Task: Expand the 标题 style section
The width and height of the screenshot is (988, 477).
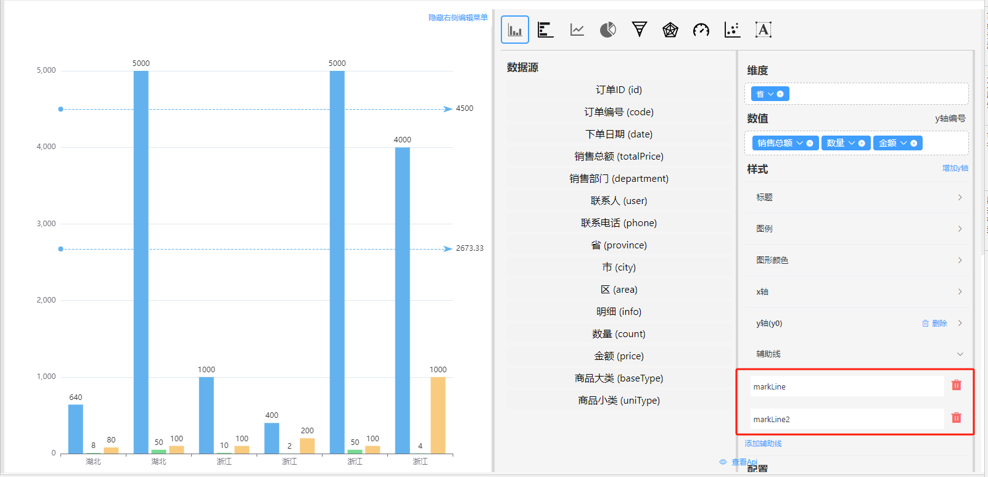Action: (857, 197)
